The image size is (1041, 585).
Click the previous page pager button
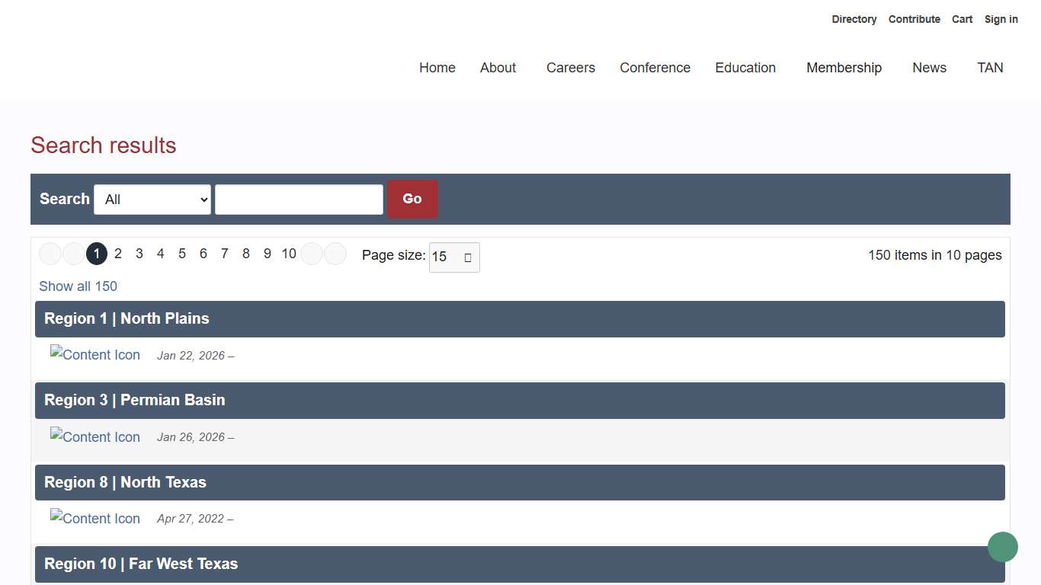pos(74,254)
